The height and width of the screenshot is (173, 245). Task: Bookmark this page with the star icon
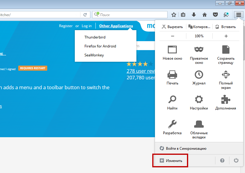click(x=174, y=15)
